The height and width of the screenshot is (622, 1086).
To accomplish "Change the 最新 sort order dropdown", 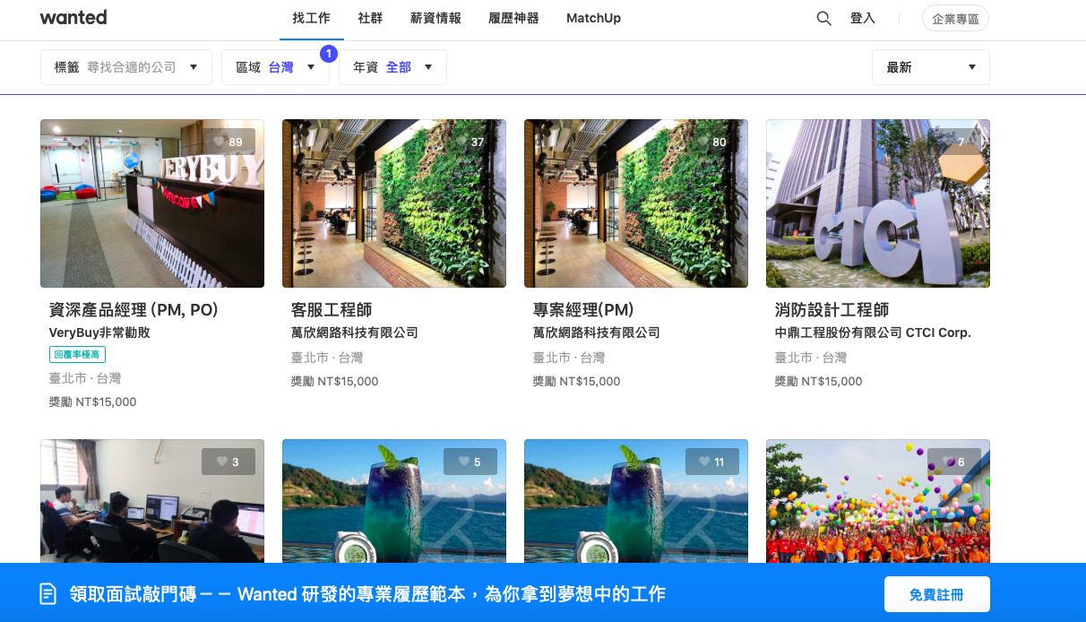I will coord(931,67).
